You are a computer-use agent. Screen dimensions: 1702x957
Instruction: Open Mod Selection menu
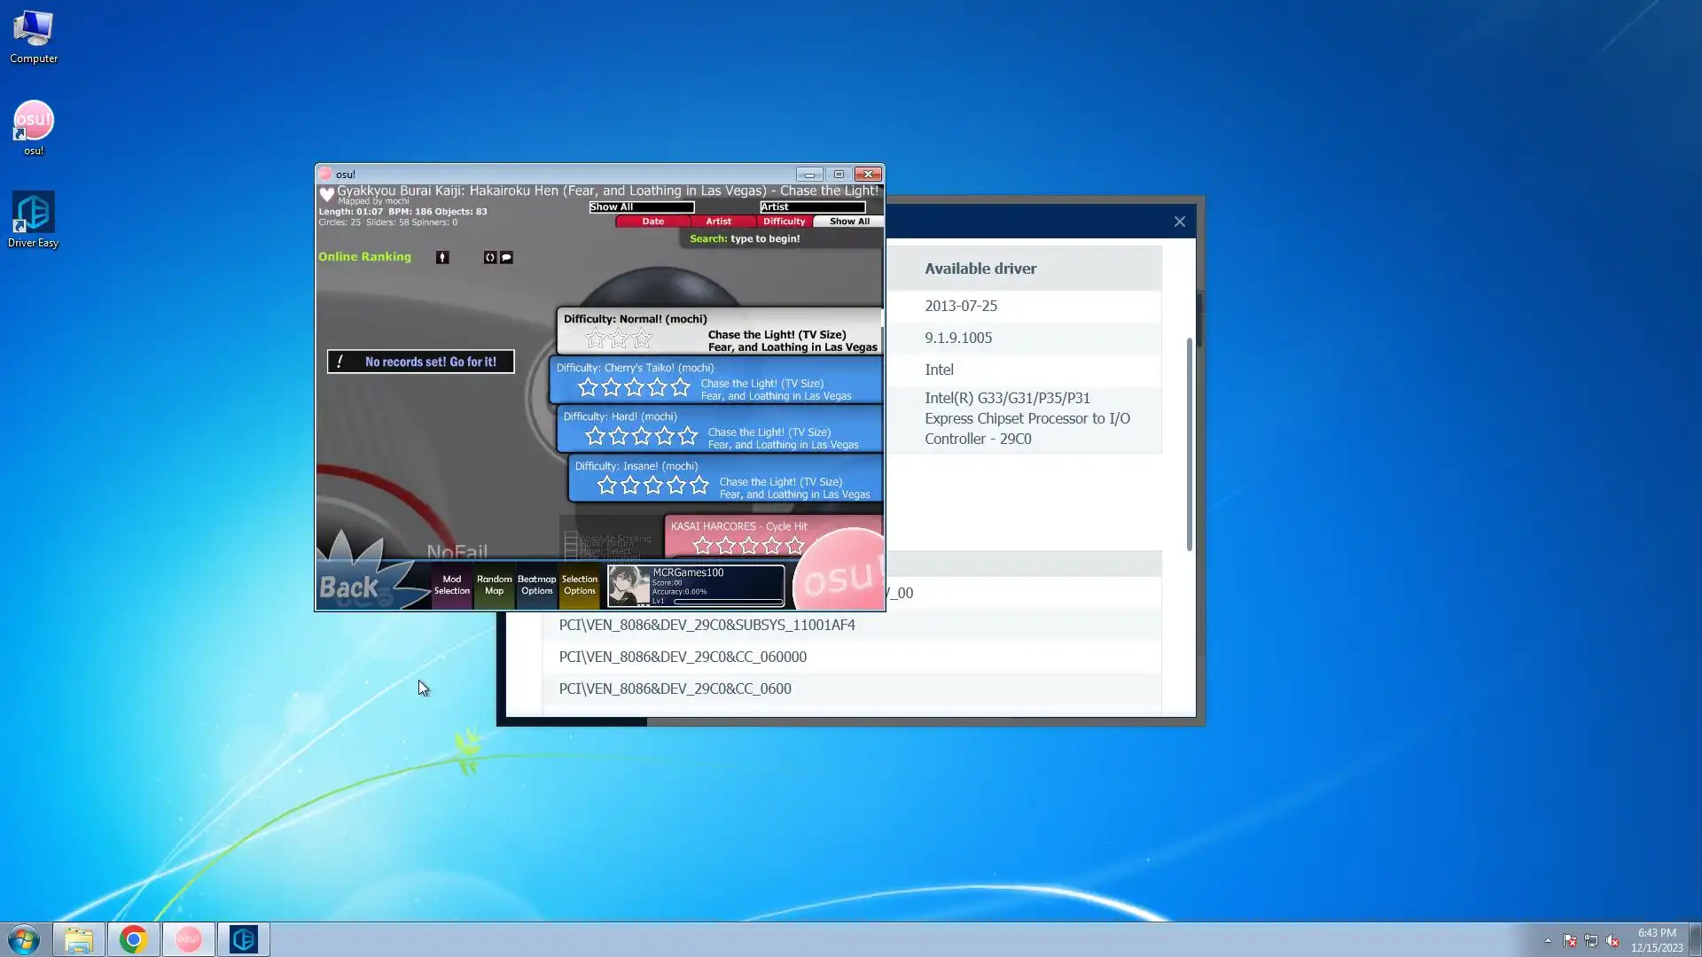(451, 585)
